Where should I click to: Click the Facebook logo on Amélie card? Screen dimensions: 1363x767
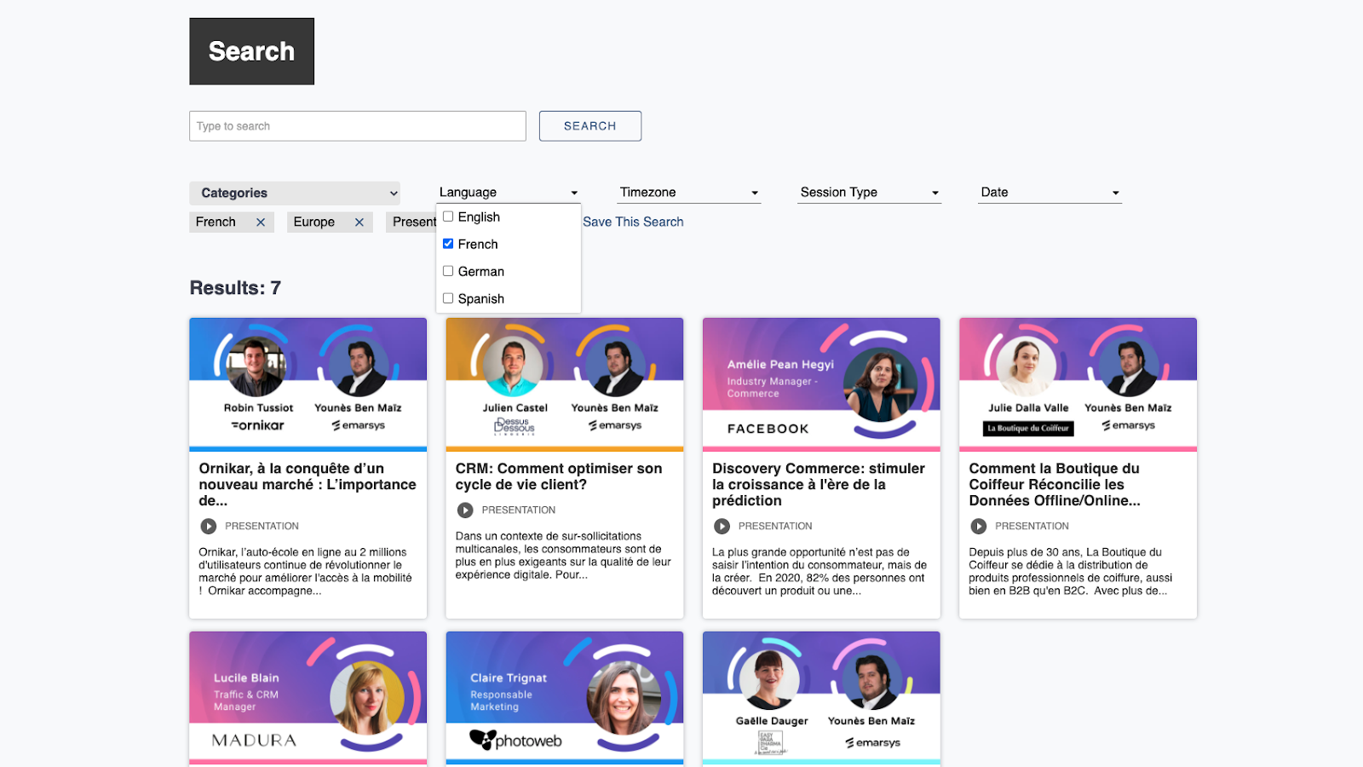tap(768, 429)
